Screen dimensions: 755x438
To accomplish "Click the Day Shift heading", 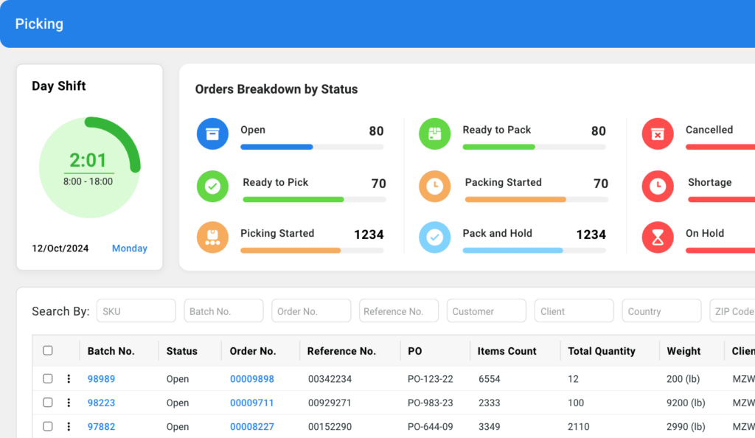I will (x=59, y=86).
